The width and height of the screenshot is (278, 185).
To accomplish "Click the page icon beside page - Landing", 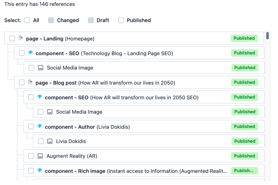I will [21, 38].
